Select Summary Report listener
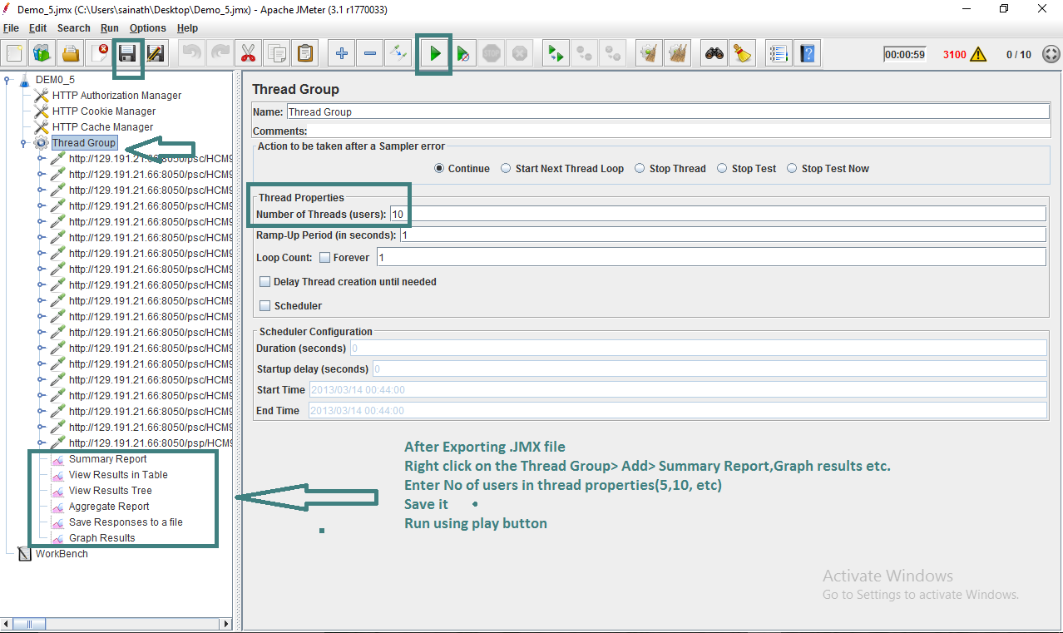Screen dimensions: 1063x633 coord(107,459)
